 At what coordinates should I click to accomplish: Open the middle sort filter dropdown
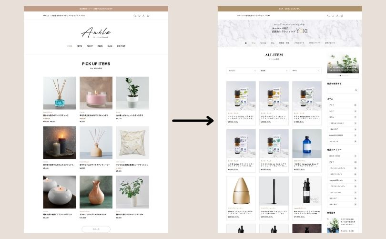click(274, 71)
